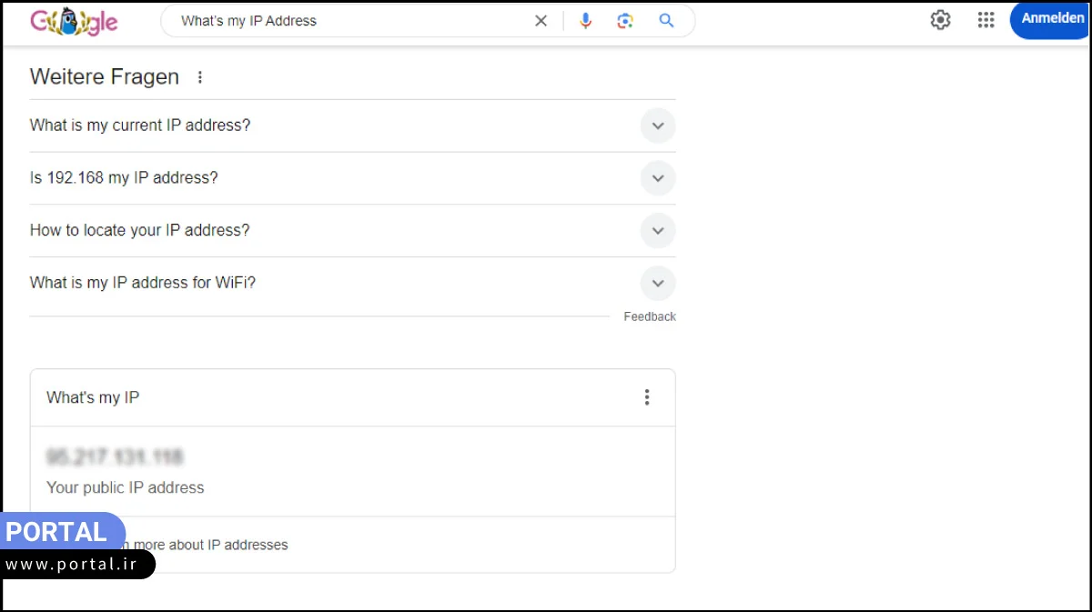The width and height of the screenshot is (1092, 612).
Task: Expand 'How to locate your IP address?'
Action: point(657,230)
